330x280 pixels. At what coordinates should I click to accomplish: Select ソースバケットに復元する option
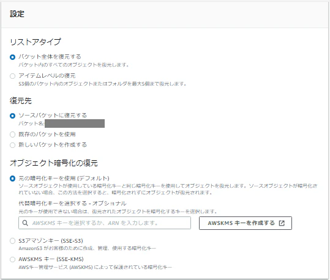click(x=12, y=116)
